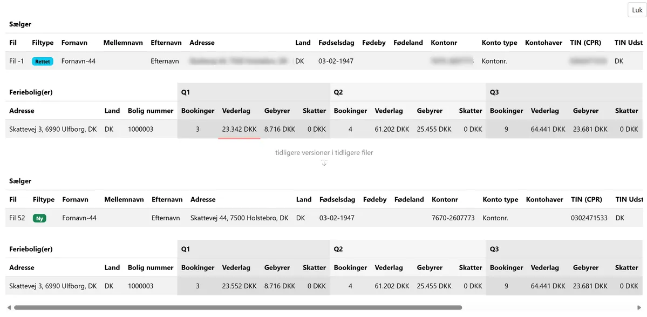Screen dimensions: 647x317
Task: Click the green Ny file type badge
Action: click(39, 218)
